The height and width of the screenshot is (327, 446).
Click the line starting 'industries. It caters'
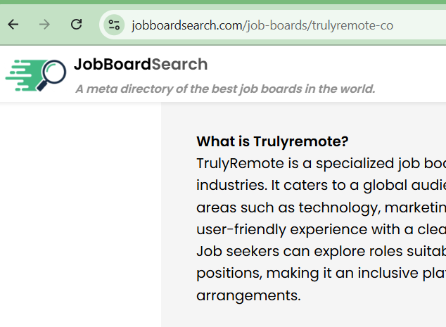[x=320, y=186]
